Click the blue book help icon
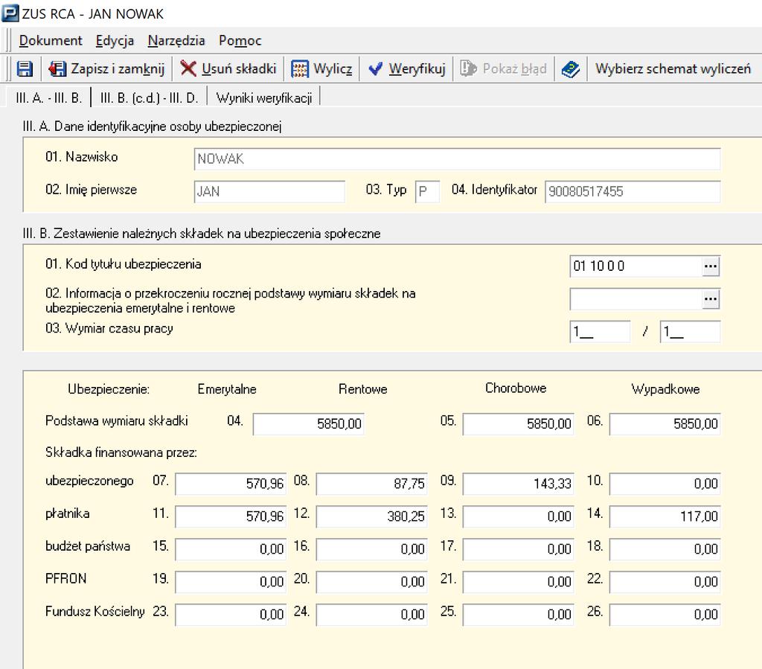The image size is (762, 669). click(571, 69)
